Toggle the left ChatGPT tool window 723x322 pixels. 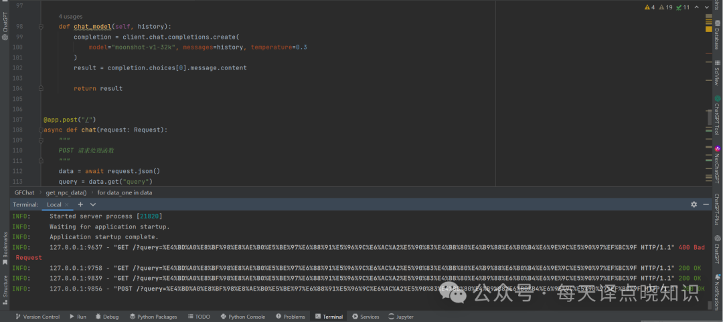pyautogui.click(x=6, y=25)
